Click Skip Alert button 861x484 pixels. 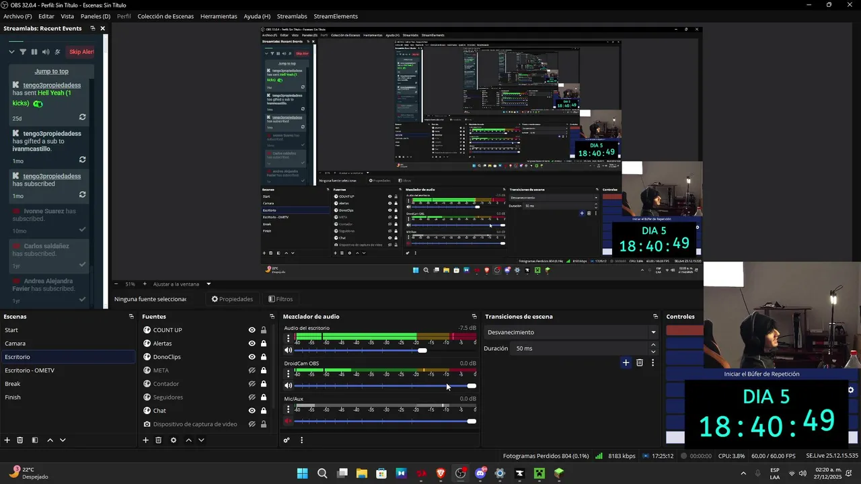(x=81, y=52)
